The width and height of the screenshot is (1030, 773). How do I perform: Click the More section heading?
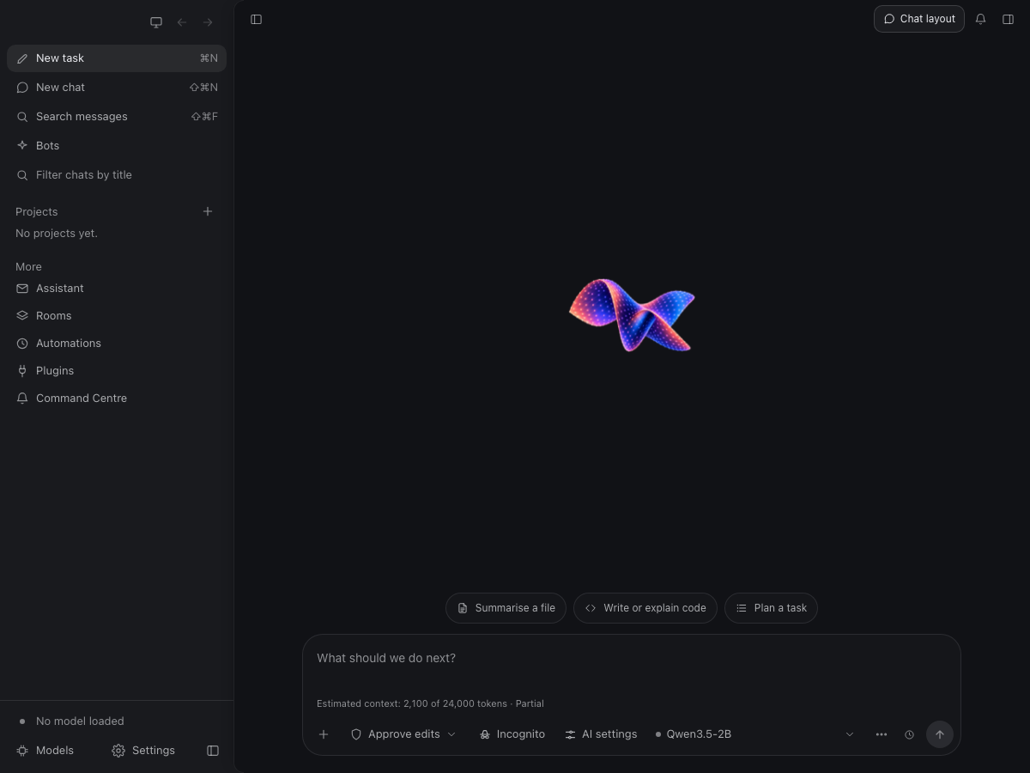[28, 267]
